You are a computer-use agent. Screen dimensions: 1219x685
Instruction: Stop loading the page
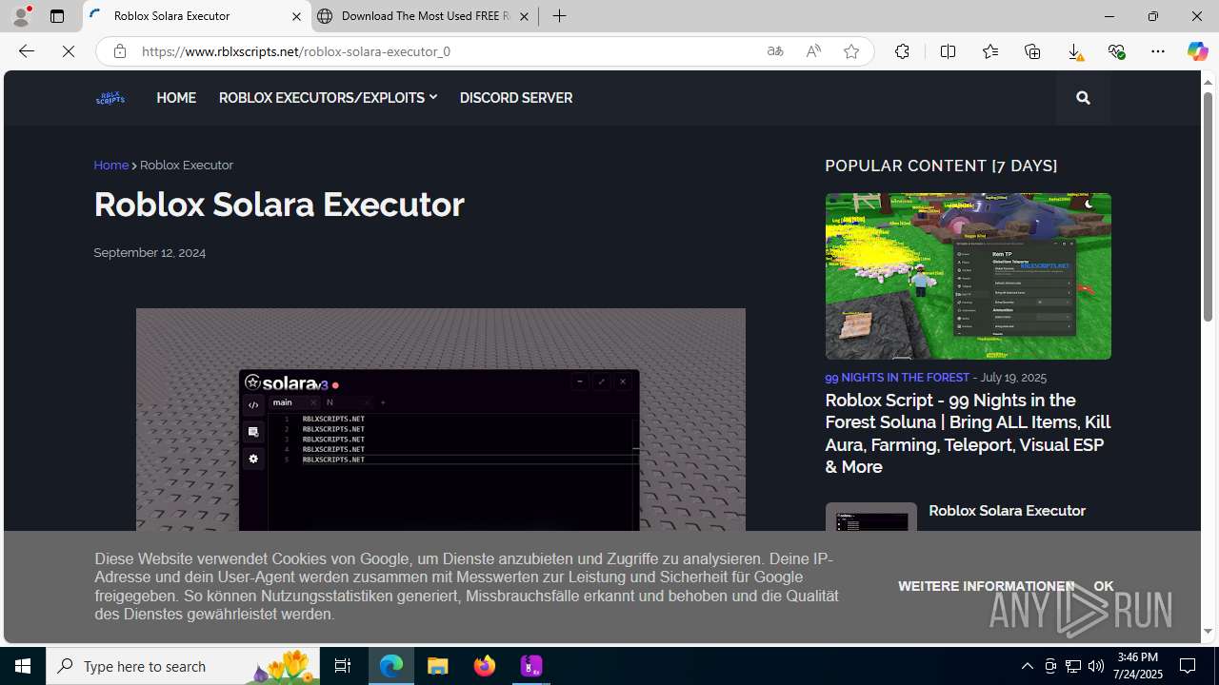[69, 51]
